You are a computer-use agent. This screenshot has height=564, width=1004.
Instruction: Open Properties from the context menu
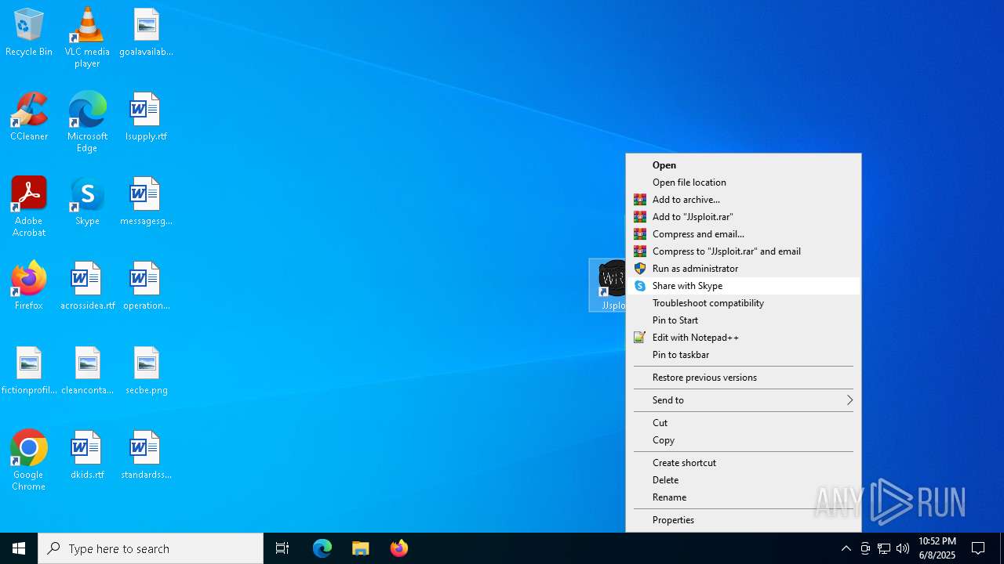coord(744,520)
